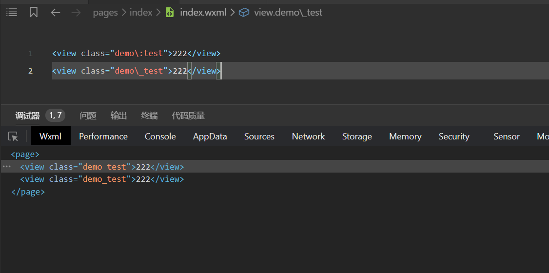Go forward with the right arrow
This screenshot has width=549, height=273.
coord(76,13)
